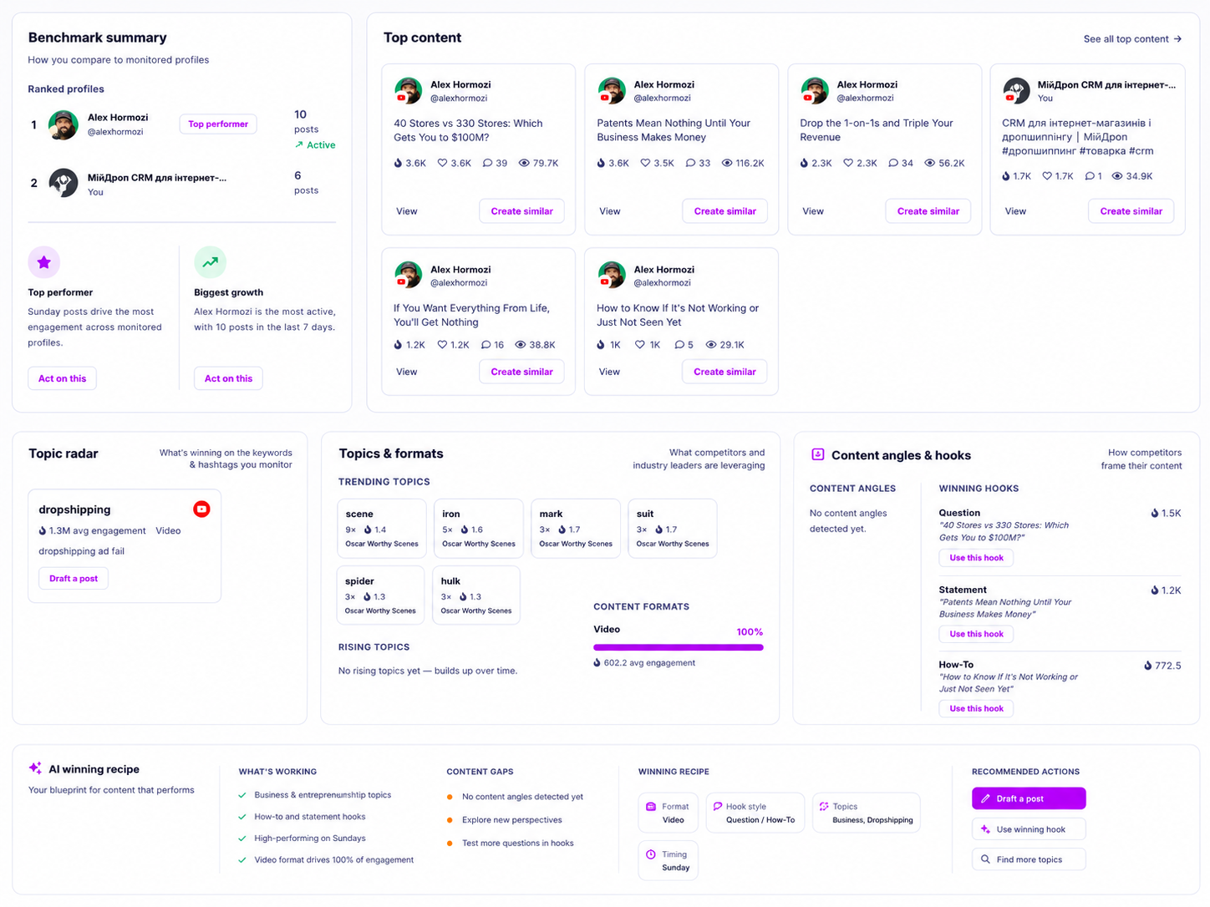Click the eye icon showing 34.9K views
Screen dimensions: 1210x907
(1117, 176)
